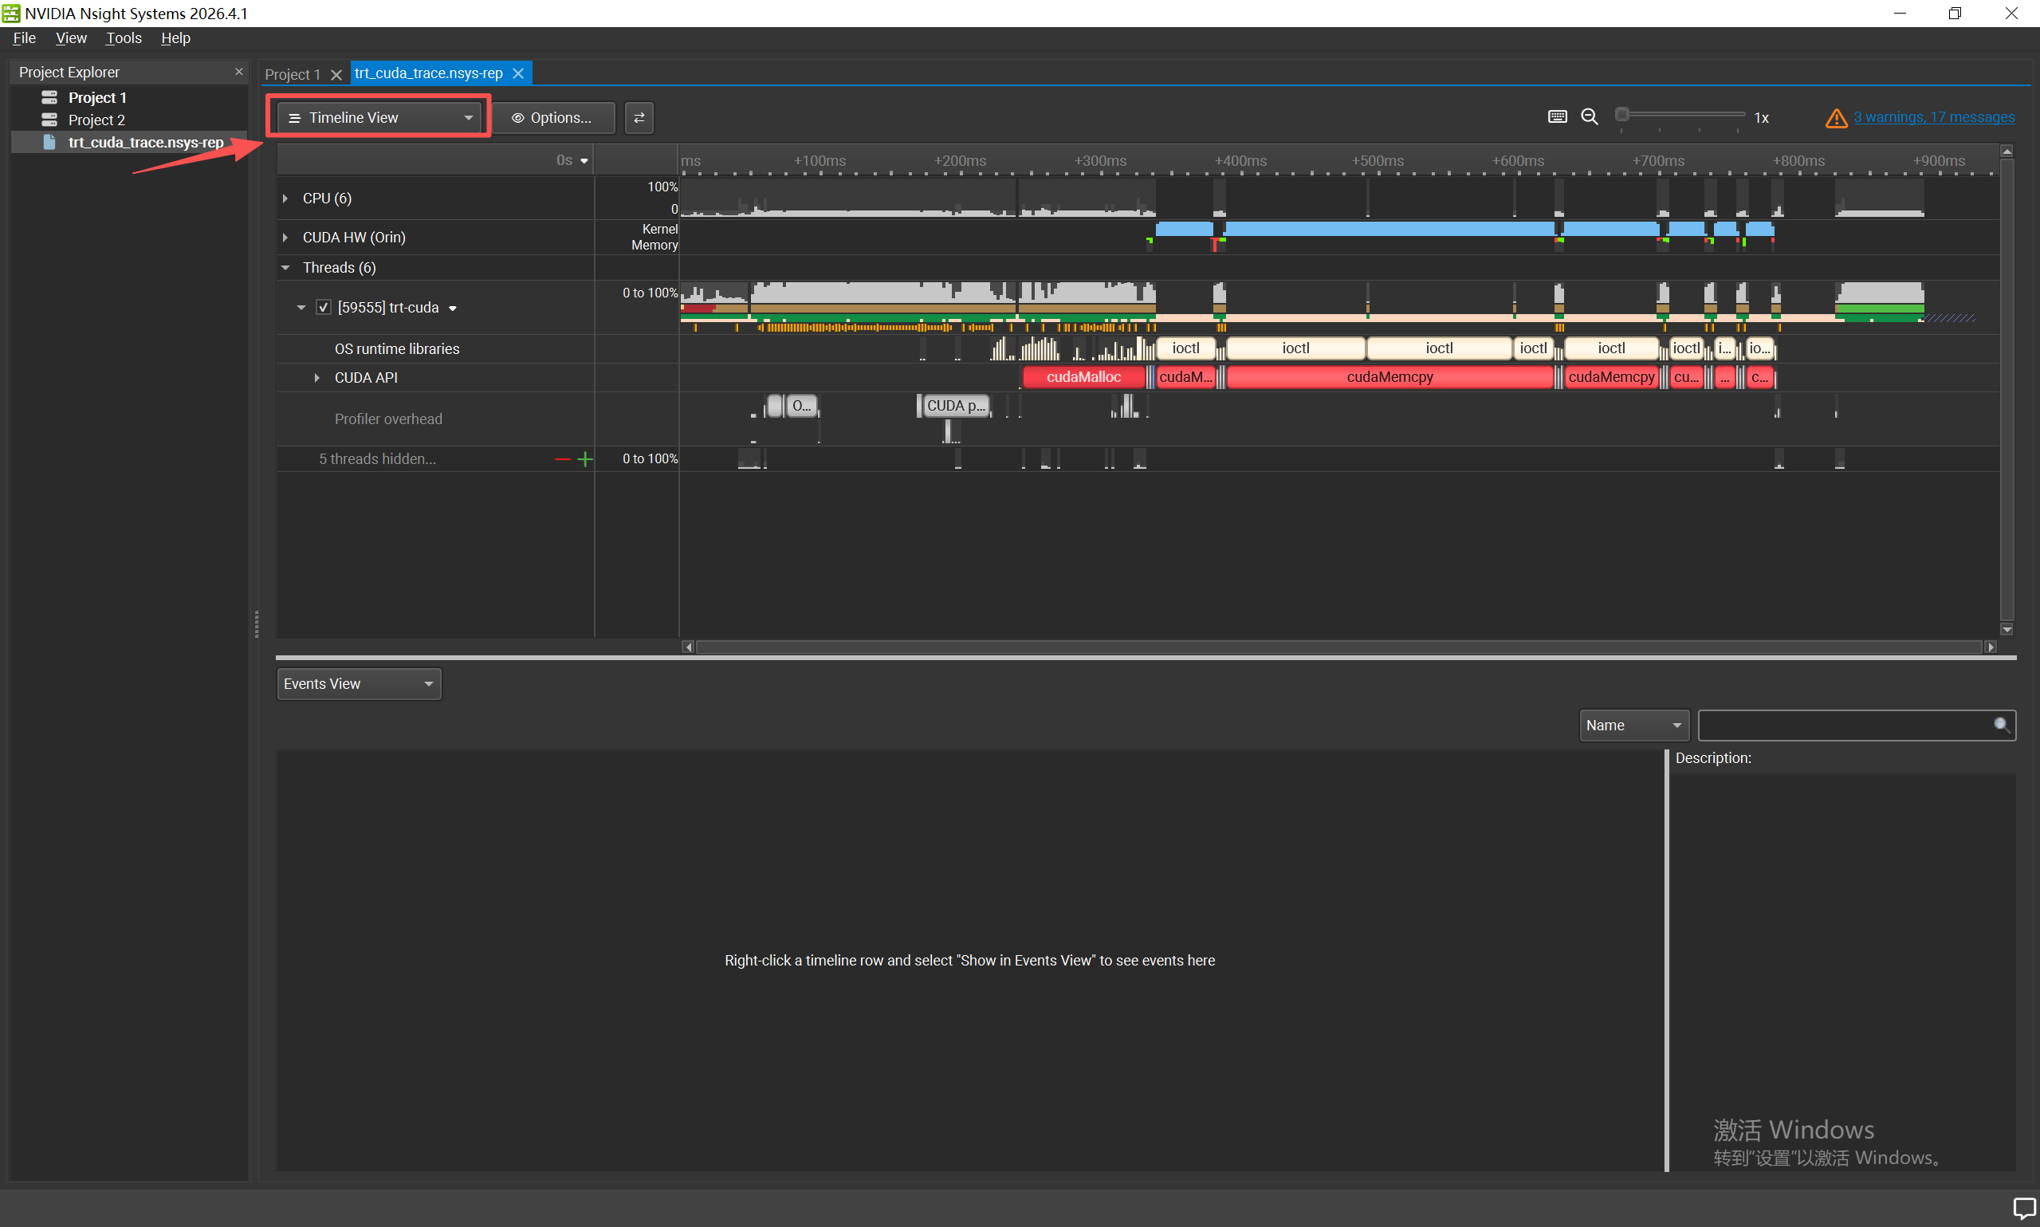Click the search magnifier in filter box

coord(2001,726)
